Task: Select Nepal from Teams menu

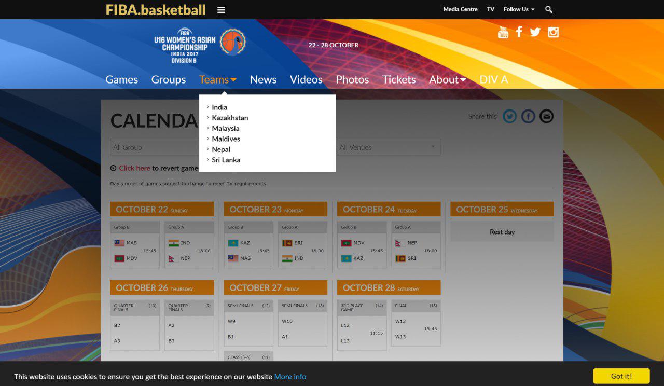Action: (221, 149)
